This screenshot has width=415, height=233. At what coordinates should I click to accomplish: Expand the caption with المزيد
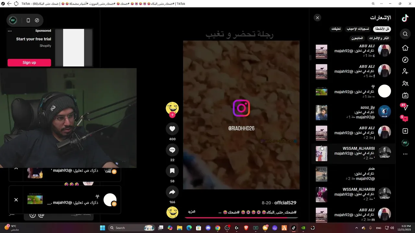(x=192, y=212)
